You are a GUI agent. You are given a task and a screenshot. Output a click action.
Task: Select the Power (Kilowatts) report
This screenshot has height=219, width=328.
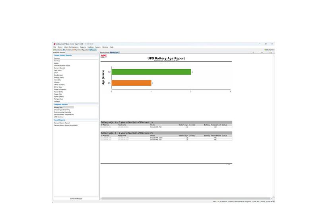coord(60,90)
